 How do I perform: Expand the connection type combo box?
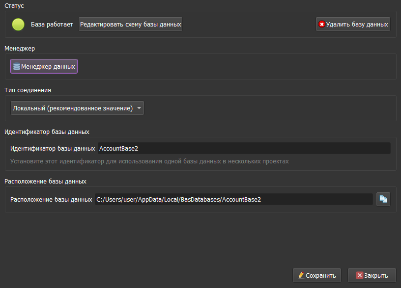tap(77, 107)
